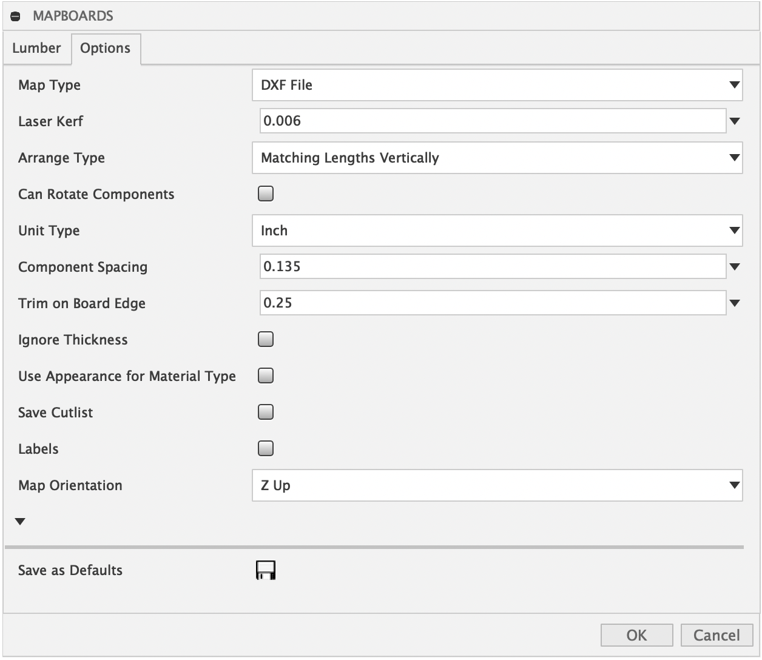Click the Cancel button
This screenshot has height=660, width=762.
(716, 635)
